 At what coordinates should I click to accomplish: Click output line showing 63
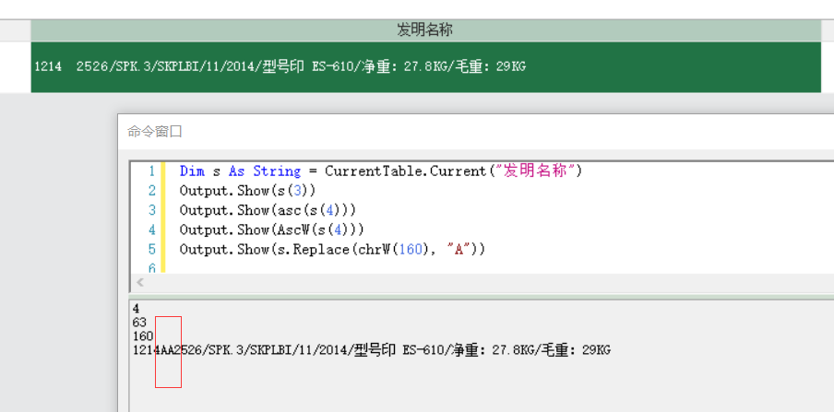click(x=139, y=323)
